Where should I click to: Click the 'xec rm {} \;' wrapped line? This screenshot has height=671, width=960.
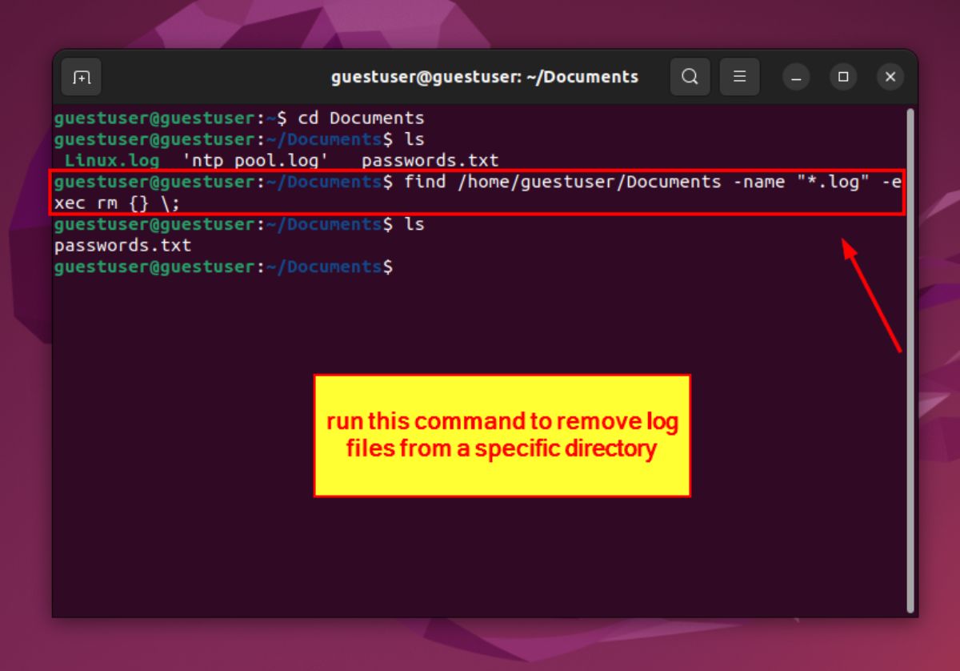[x=117, y=203]
